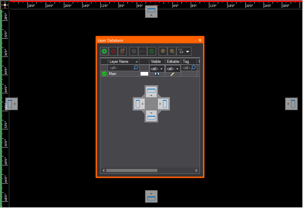Select the Main layer row name
This screenshot has height=208, width=303.
click(x=113, y=74)
